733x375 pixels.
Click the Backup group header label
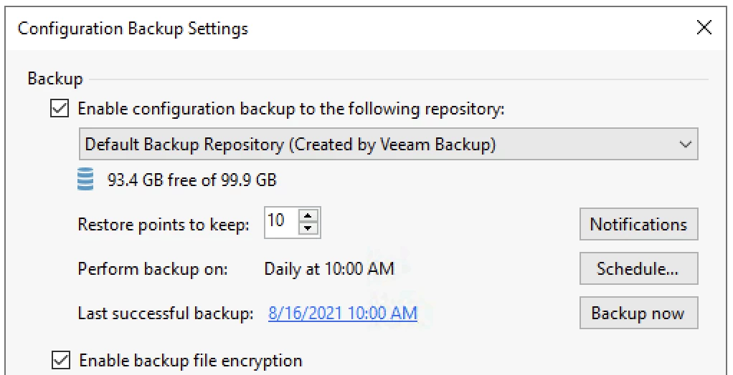click(x=55, y=79)
